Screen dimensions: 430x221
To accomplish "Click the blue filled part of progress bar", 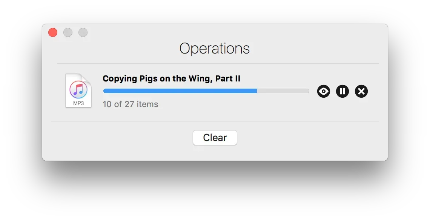I will (x=180, y=91).
